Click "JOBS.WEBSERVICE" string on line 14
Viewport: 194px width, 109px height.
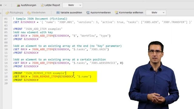103,63
